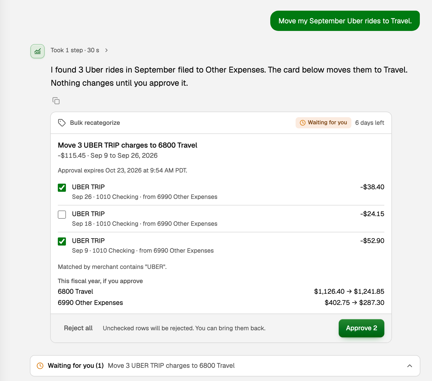Open the Took 1 step · 30 s details
The width and height of the screenshot is (432, 381).
coord(75,50)
